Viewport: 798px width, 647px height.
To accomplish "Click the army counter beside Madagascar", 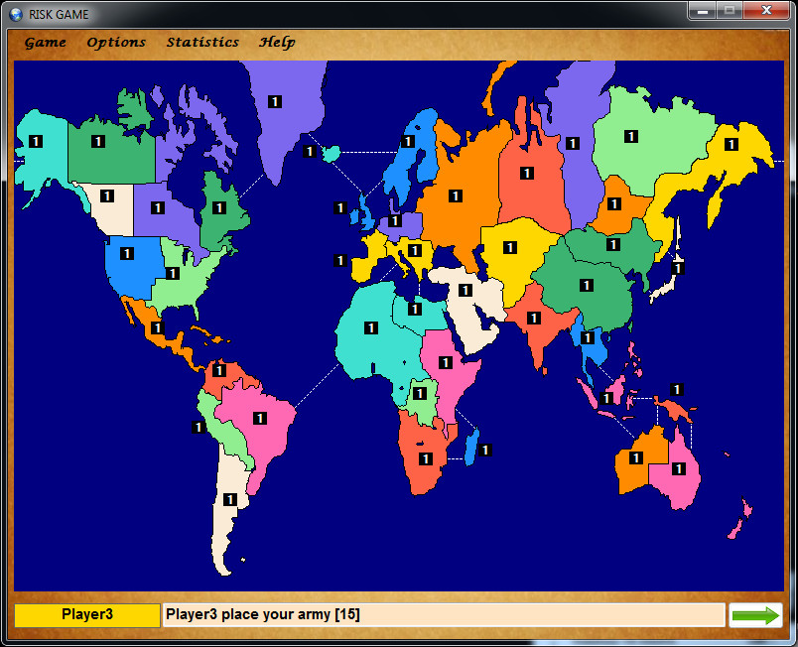I will pyautogui.click(x=485, y=451).
